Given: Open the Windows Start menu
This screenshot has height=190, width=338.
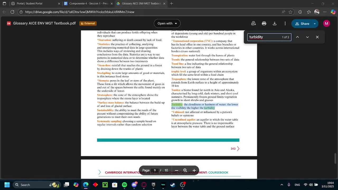Looking at the screenshot, I should [7, 185].
